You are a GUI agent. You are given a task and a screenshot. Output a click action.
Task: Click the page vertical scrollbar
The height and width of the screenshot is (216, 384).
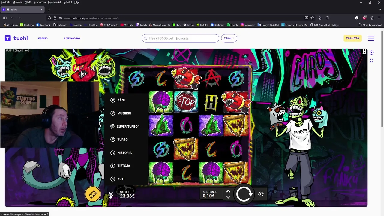pyautogui.click(x=382, y=79)
